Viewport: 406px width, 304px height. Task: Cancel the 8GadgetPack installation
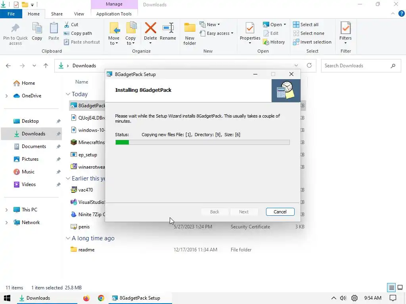(280, 212)
